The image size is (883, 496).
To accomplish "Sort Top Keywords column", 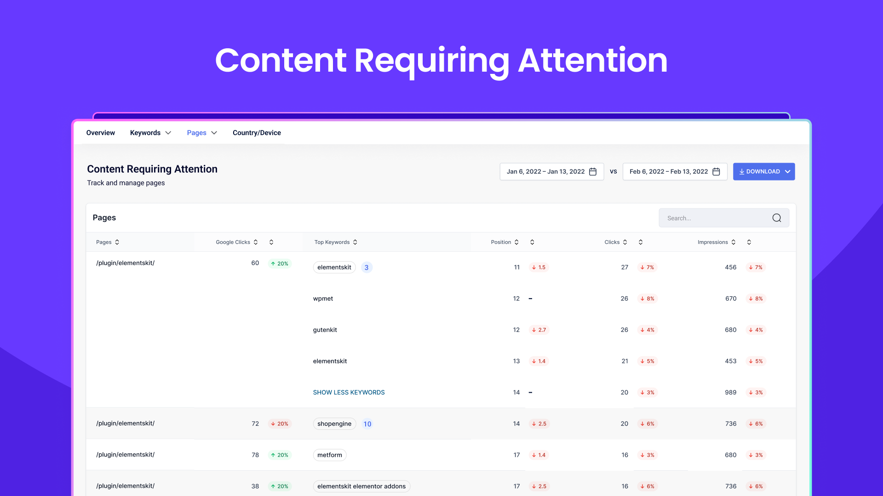I will pos(355,242).
